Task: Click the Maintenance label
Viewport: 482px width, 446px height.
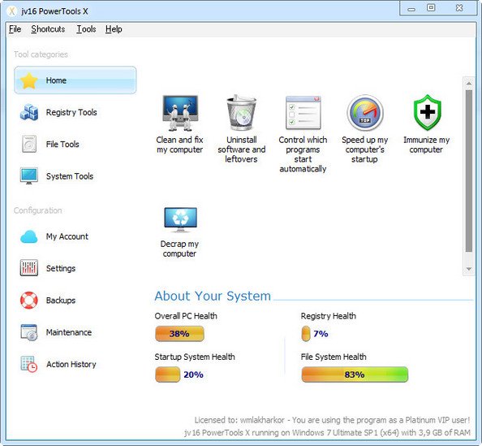Action: [69, 332]
